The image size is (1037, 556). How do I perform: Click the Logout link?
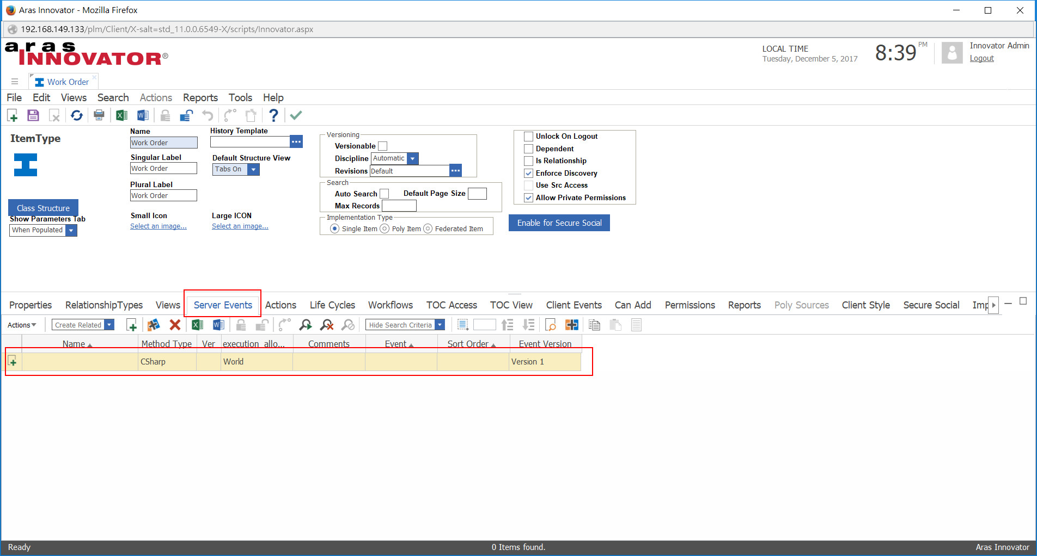coord(981,58)
